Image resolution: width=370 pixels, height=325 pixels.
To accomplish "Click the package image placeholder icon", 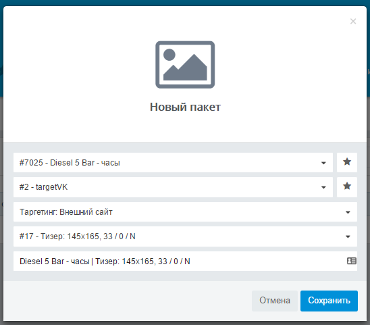I will 185,65.
